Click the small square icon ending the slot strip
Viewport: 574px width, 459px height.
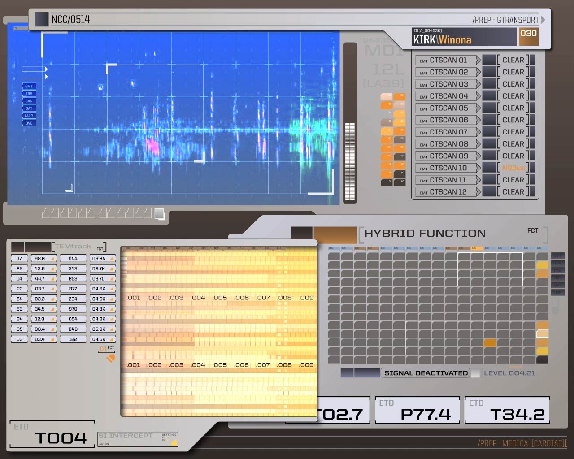click(160, 214)
